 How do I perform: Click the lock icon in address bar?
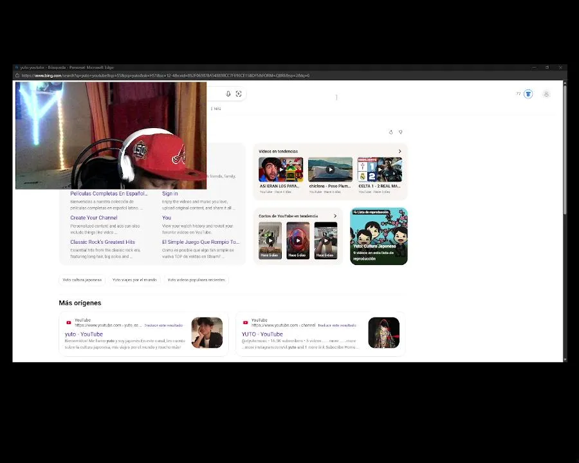point(17,75)
